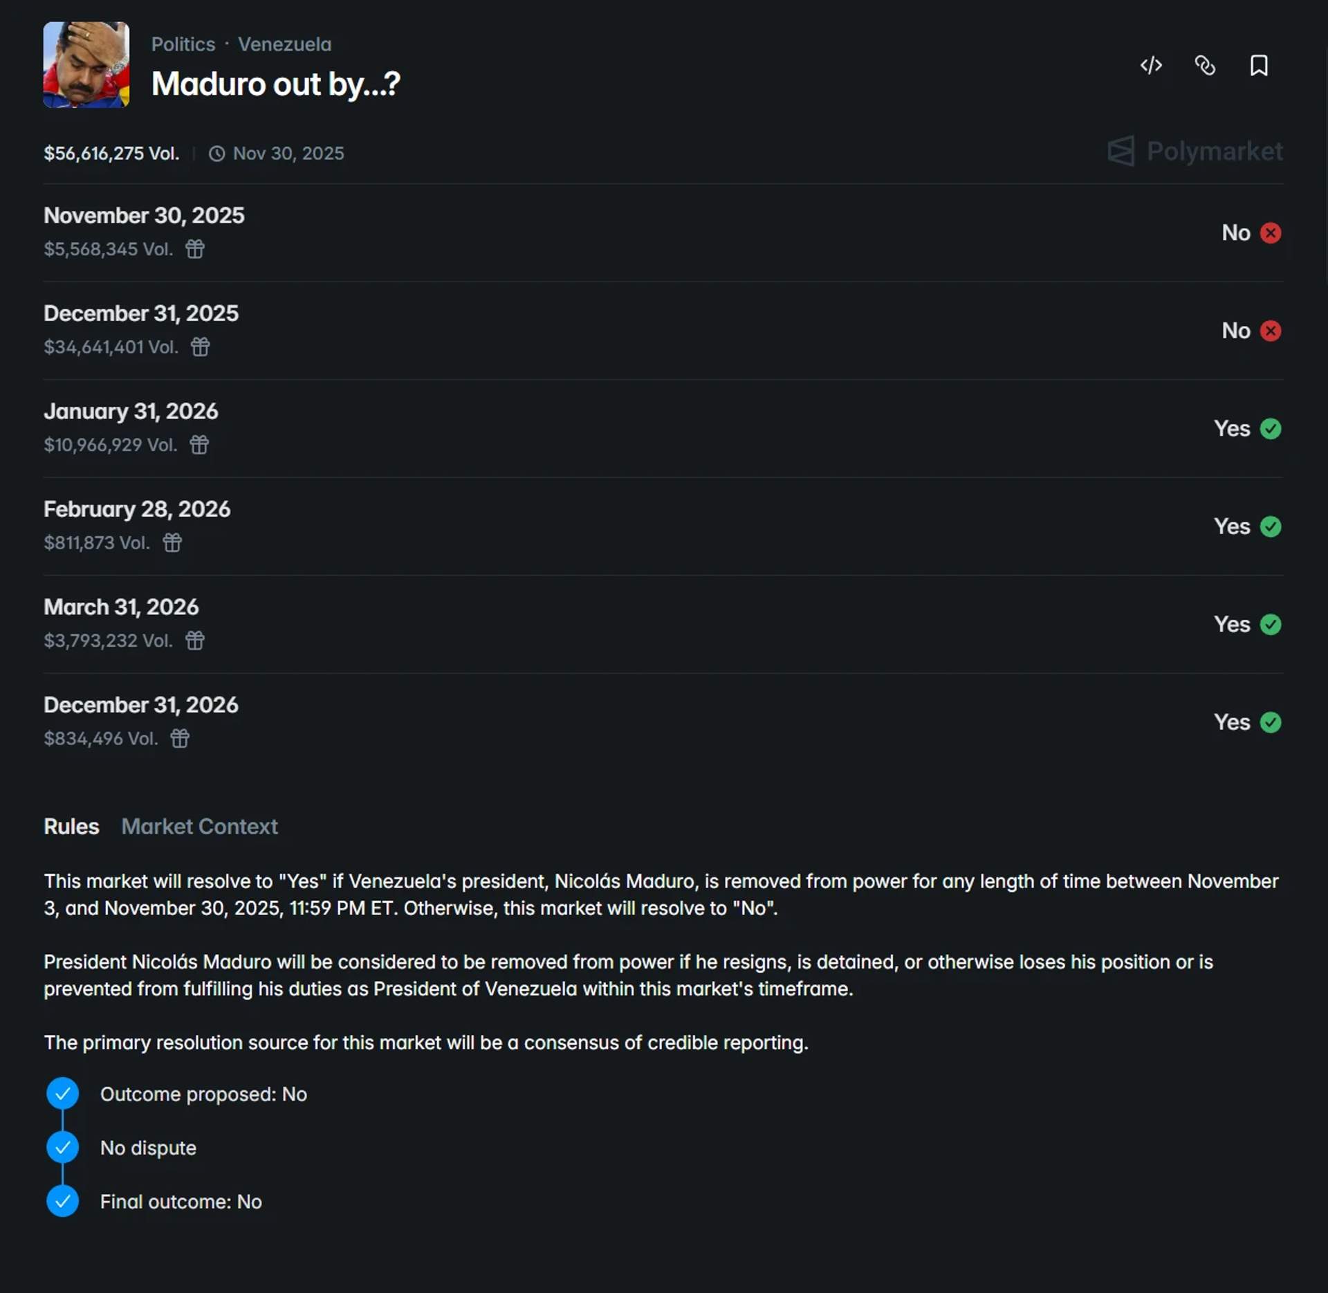Expand the January 31, 2026 market row
Screen dimensions: 1328x1293
(x=663, y=428)
